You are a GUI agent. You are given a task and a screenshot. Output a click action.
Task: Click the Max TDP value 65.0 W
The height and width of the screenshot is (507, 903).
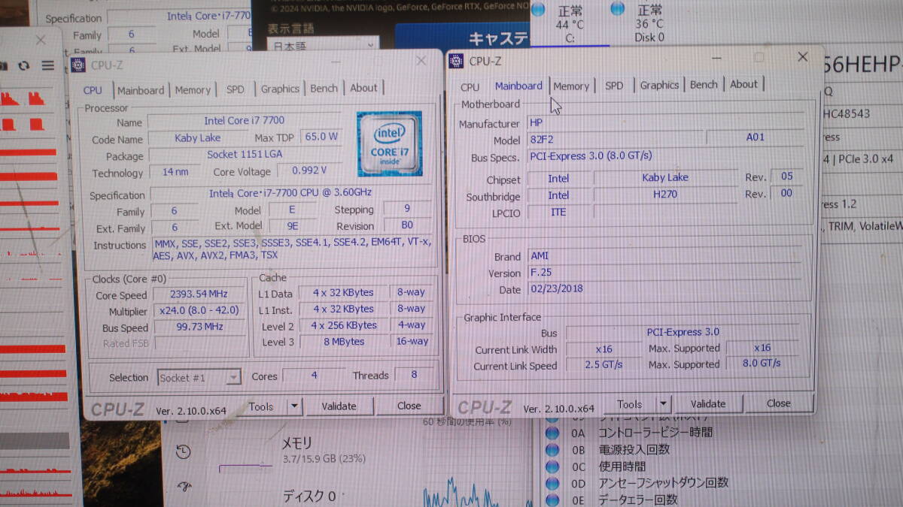click(321, 137)
